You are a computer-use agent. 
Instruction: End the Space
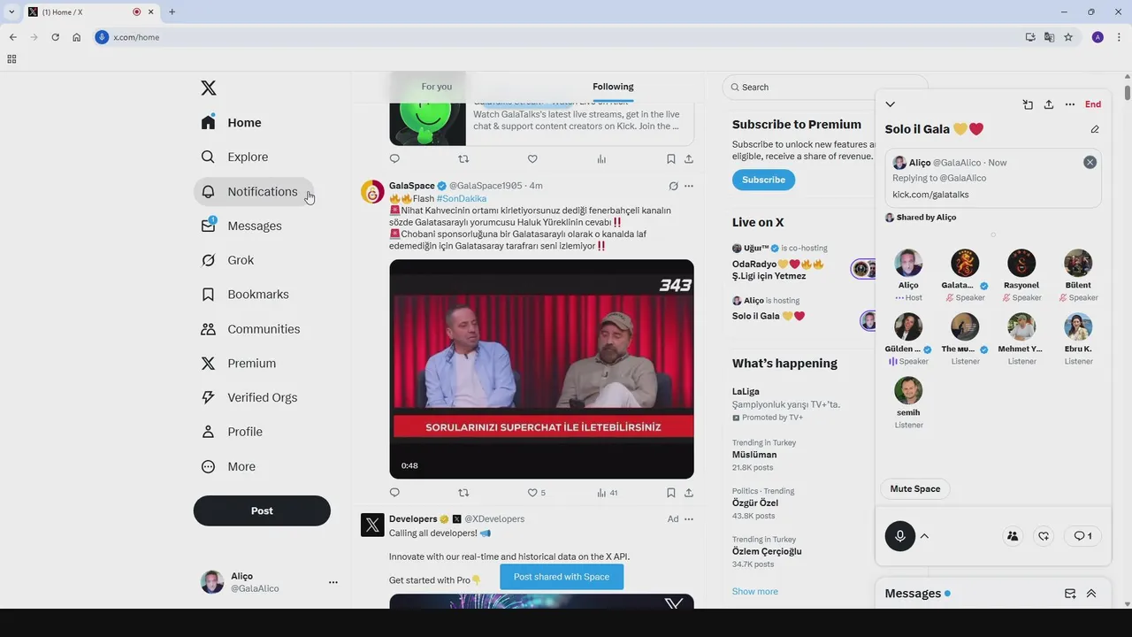click(1093, 104)
